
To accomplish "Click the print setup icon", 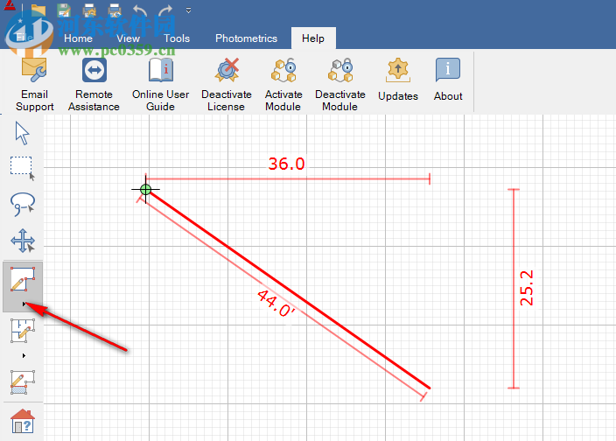I will point(89,10).
